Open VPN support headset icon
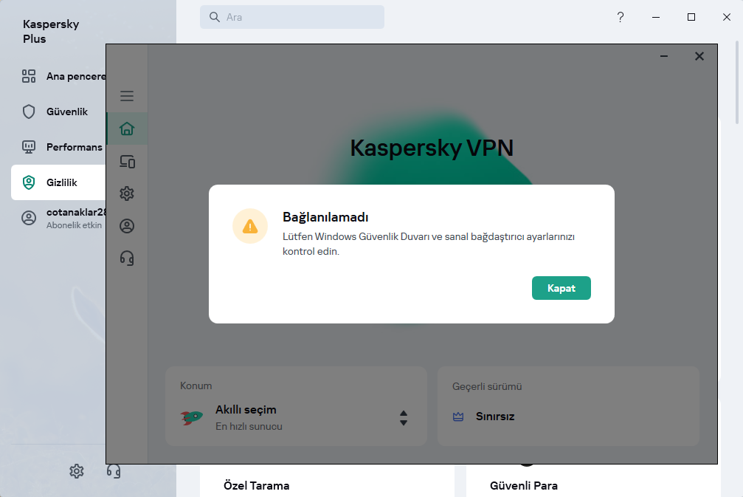This screenshot has height=497, width=743. pyautogui.click(x=126, y=258)
